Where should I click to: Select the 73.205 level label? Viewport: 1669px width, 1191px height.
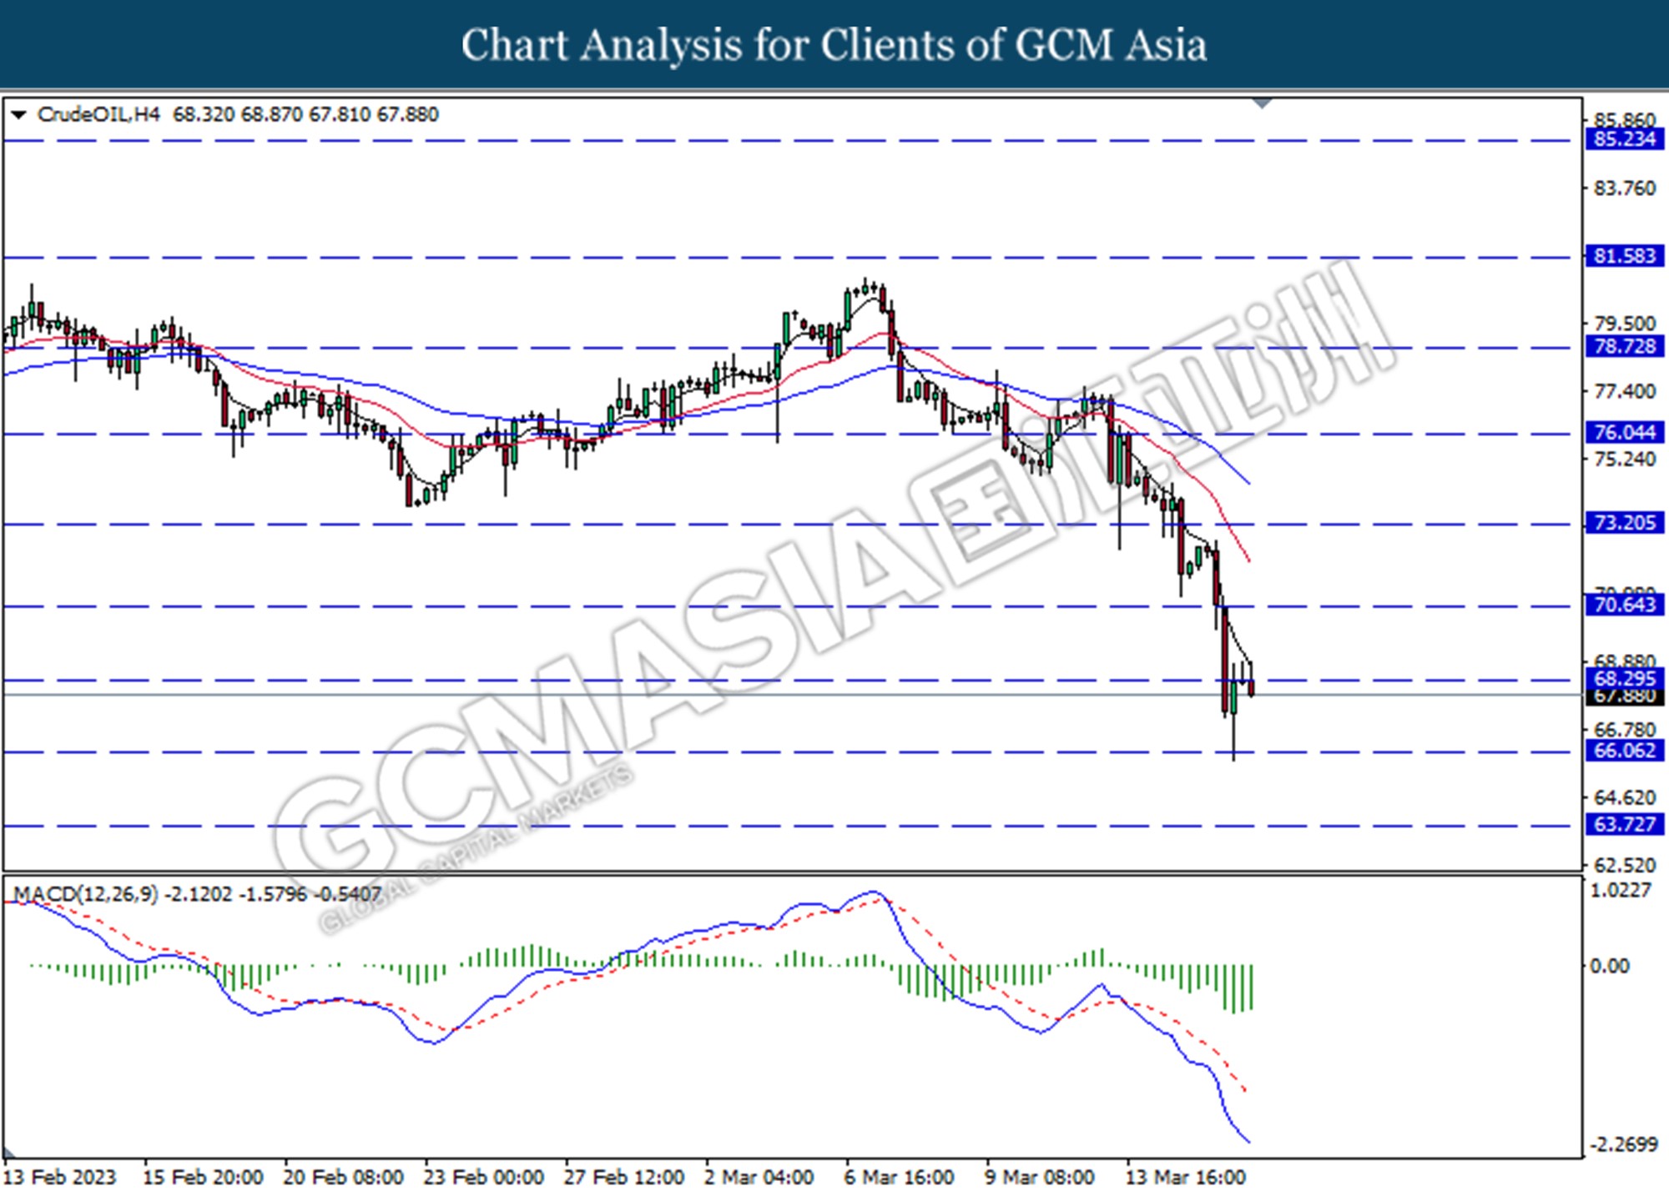(1623, 523)
